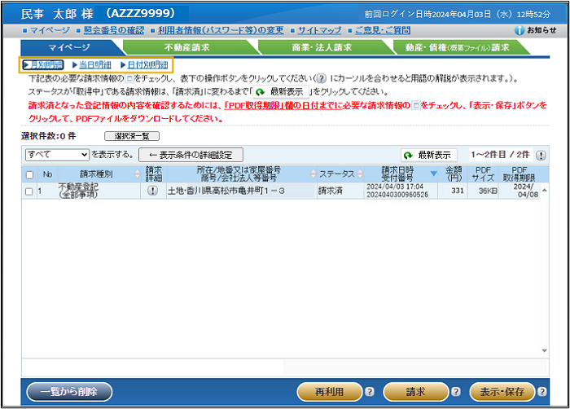Viewport: 570px width, 409px height.
Task: Sort by the 請求種別 column header
Action: [x=96, y=174]
